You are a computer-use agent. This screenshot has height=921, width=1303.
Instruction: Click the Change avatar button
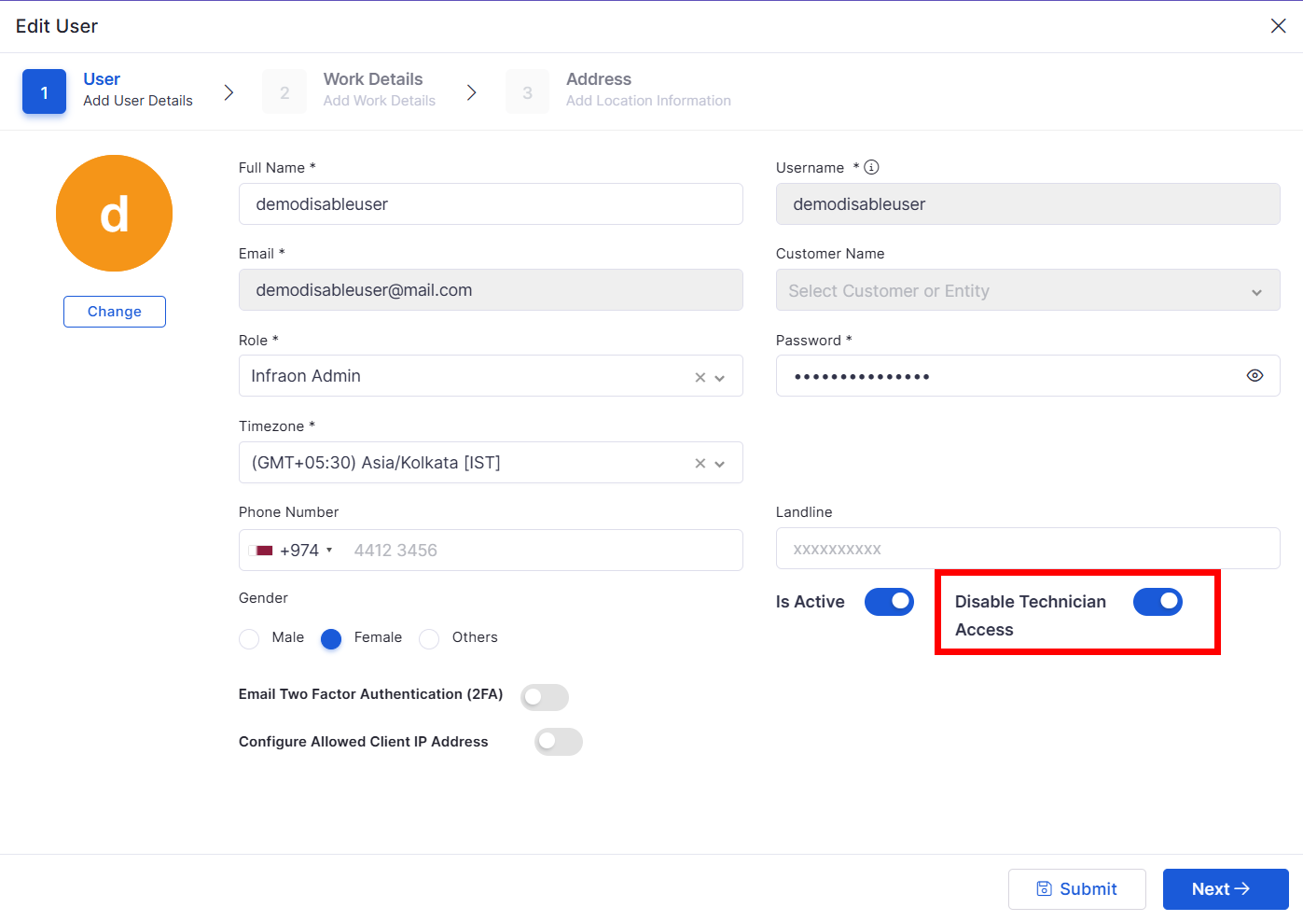click(115, 312)
